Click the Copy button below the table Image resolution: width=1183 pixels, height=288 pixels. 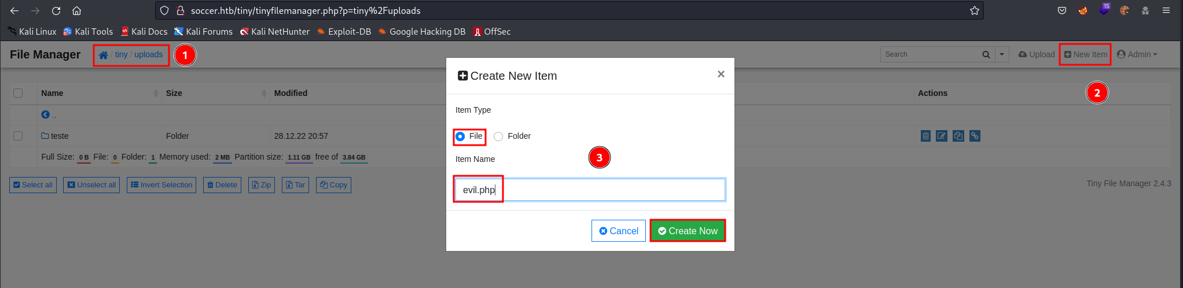click(x=333, y=185)
